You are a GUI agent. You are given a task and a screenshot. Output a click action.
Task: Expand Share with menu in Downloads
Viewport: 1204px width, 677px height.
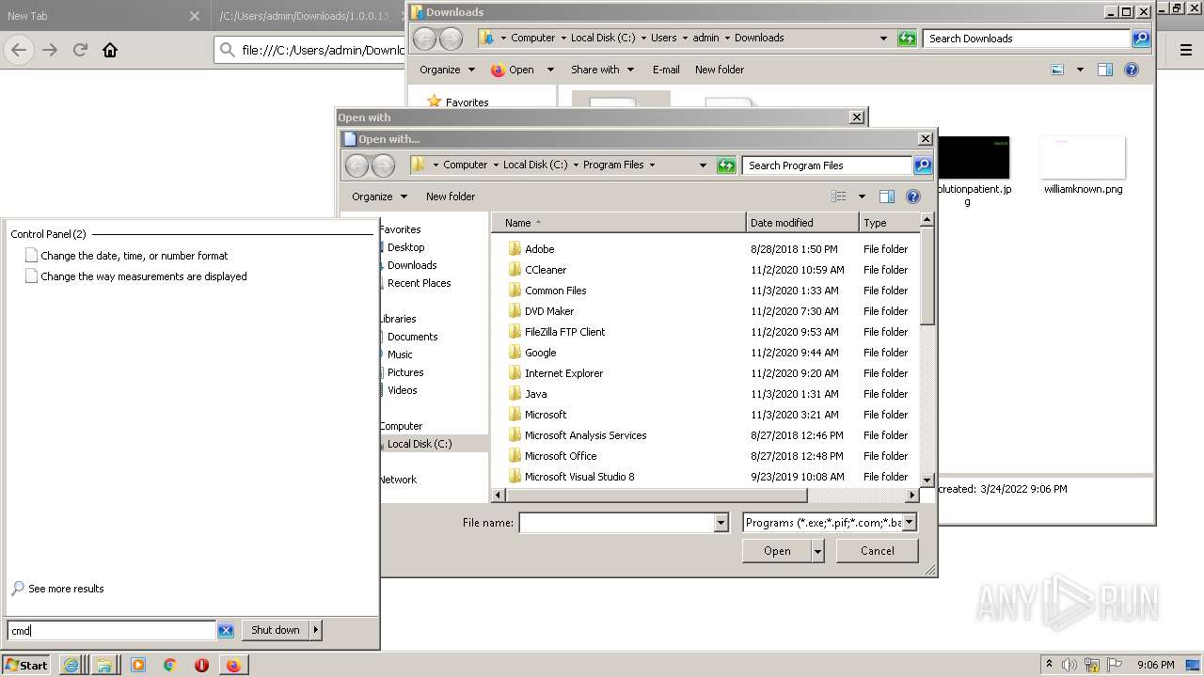[603, 70]
